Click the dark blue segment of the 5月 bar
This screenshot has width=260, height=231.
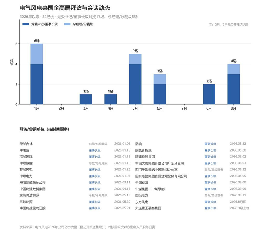click(135, 84)
